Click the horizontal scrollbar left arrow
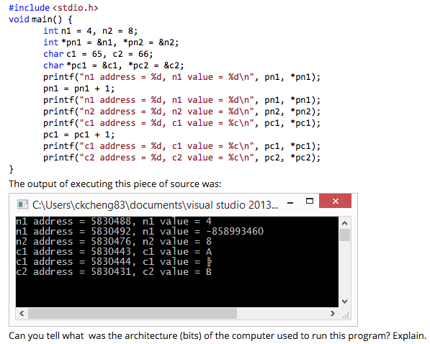The height and width of the screenshot is (344, 430). click(x=22, y=313)
